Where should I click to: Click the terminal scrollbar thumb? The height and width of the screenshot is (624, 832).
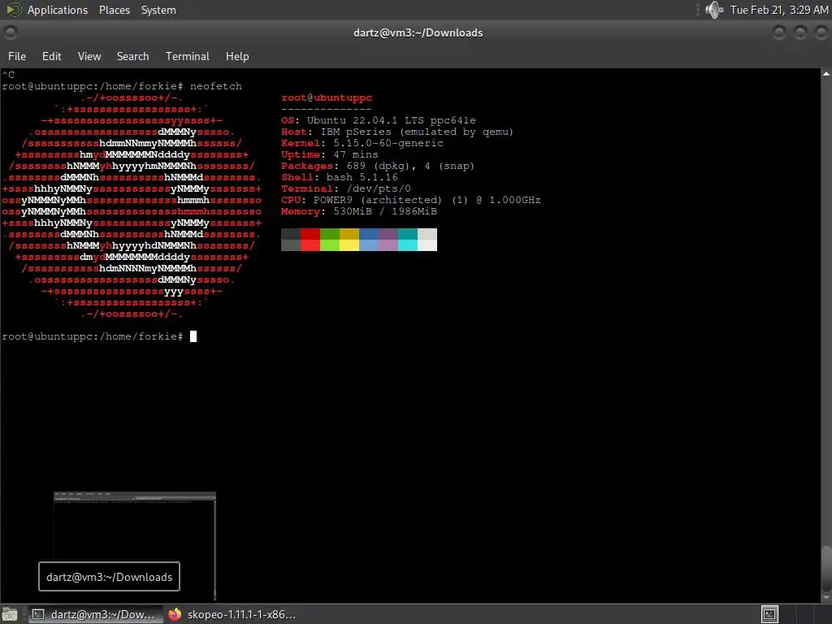(826, 569)
